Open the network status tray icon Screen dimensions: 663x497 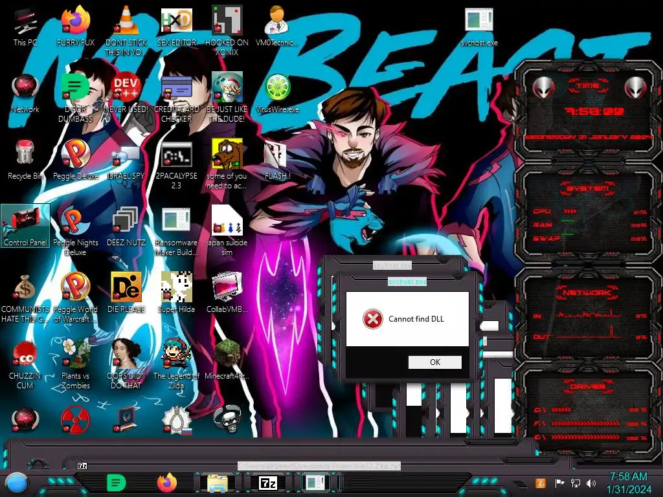tap(576, 483)
